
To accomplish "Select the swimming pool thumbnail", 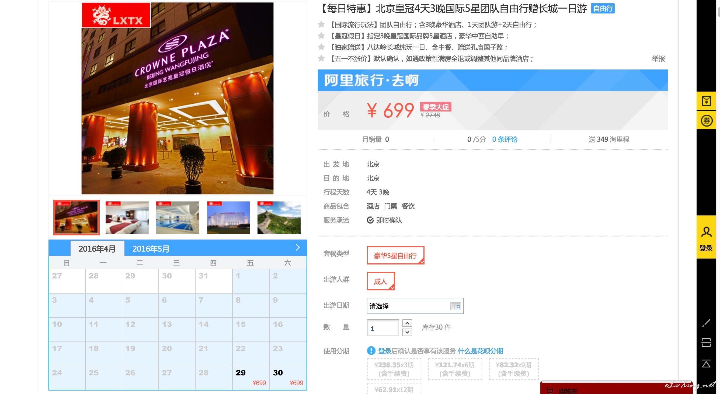I will [x=178, y=217].
